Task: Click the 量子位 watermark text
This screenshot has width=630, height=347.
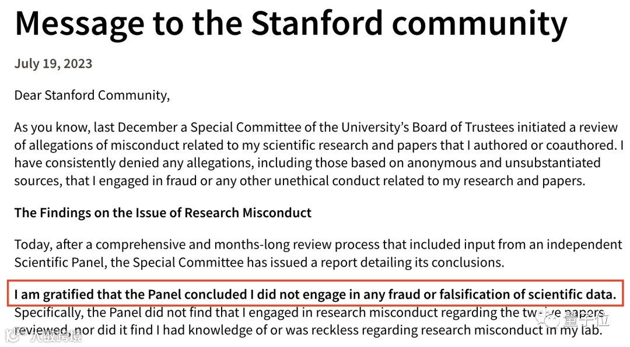Action: point(586,320)
